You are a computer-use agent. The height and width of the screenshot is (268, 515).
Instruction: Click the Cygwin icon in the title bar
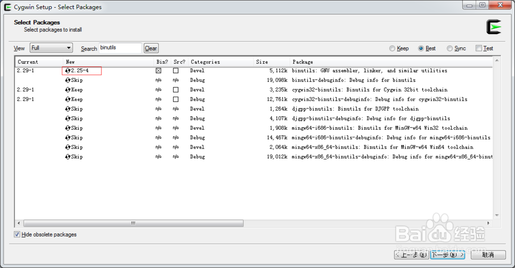tap(8, 7)
